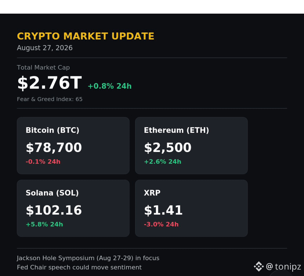Click the $78,700 Bitcoin price

[x=54, y=148]
